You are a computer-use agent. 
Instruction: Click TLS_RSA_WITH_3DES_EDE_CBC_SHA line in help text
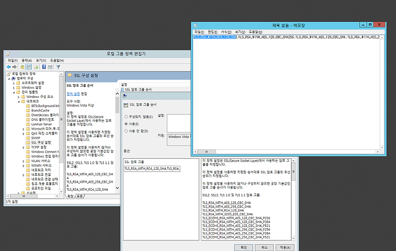[x=227, y=214]
